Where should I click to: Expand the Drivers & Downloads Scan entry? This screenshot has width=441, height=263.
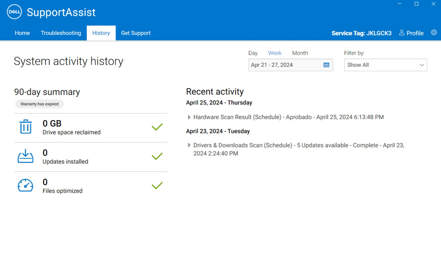click(x=189, y=145)
